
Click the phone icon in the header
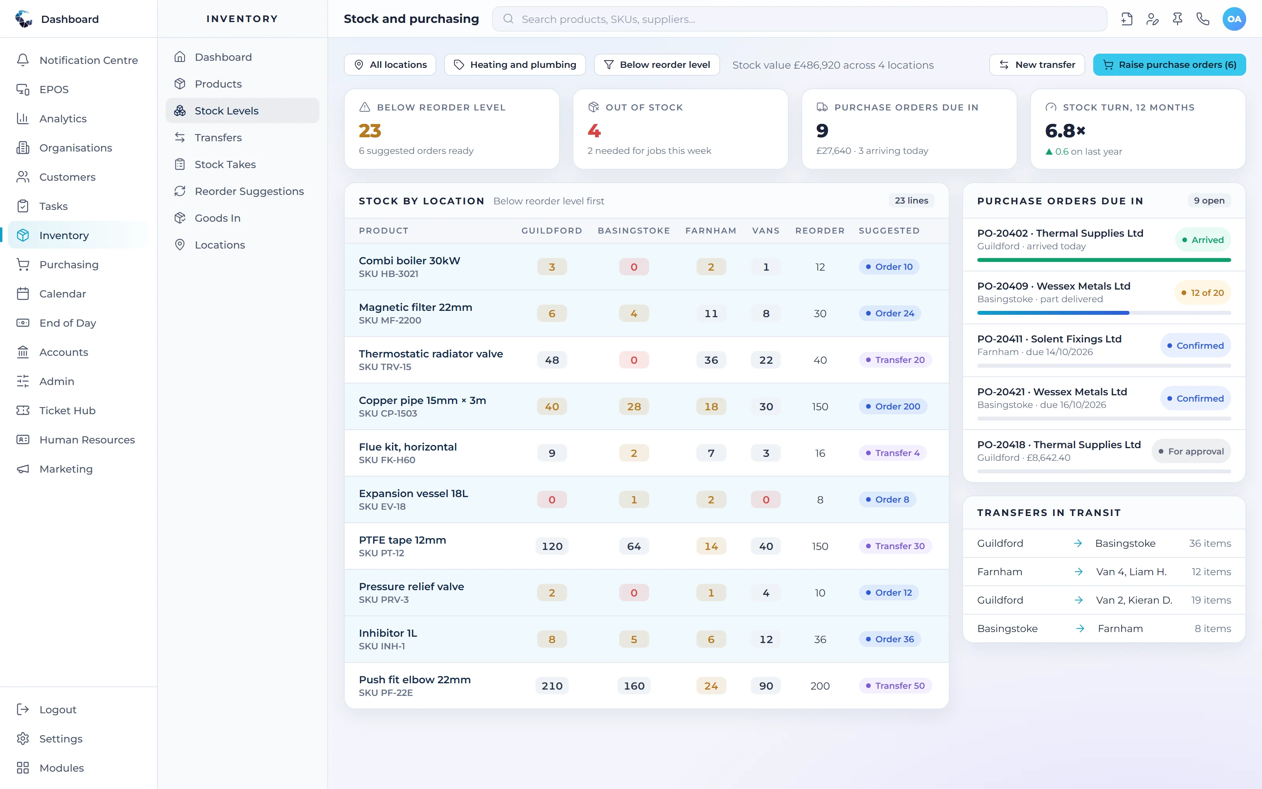(x=1202, y=19)
